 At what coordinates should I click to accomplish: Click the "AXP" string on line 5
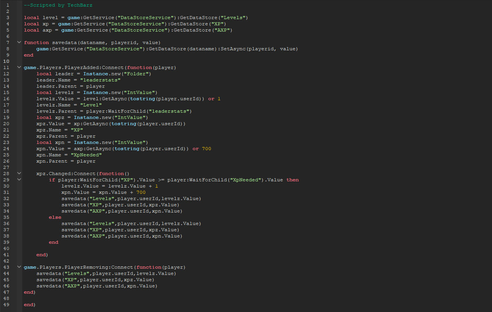[221, 30]
